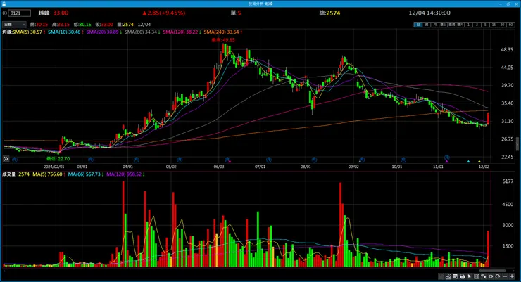Click the lock icon in title bar

click(x=4, y=4)
